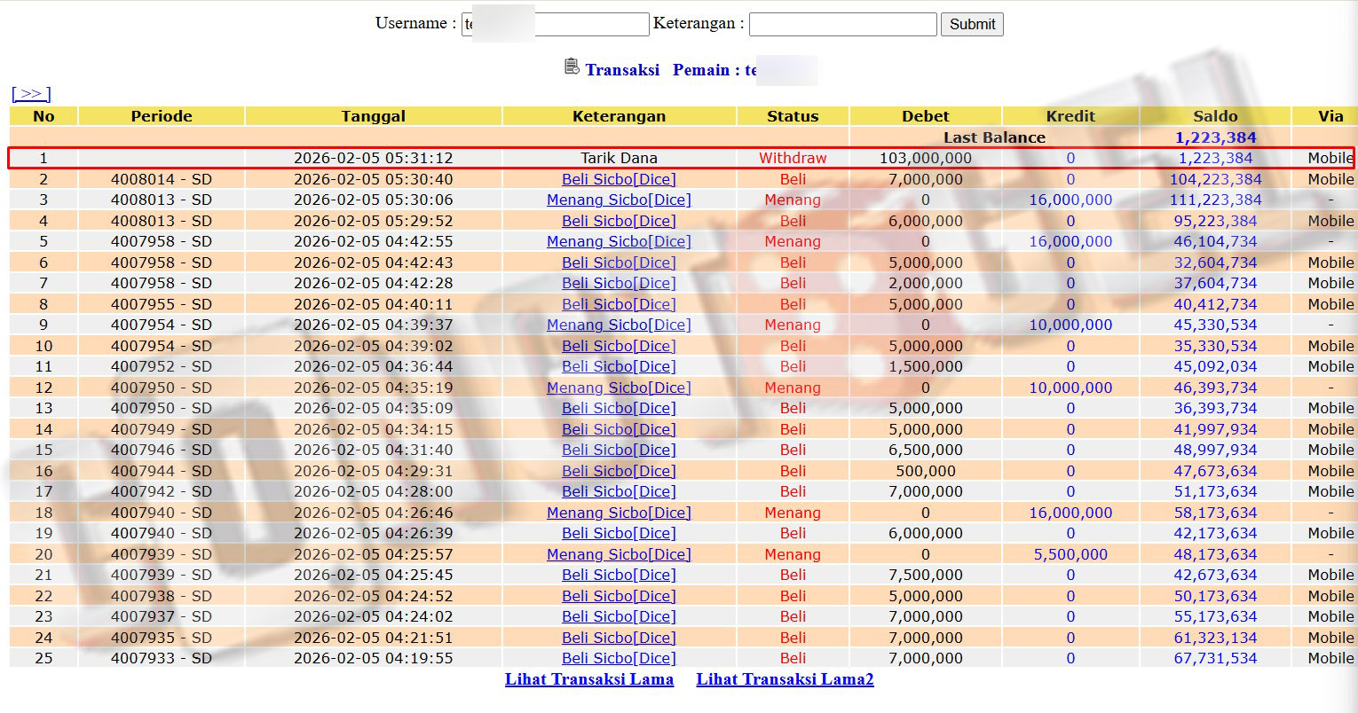Click the Withdraw status in row 1
Viewport: 1358px width, 713px height.
792,158
